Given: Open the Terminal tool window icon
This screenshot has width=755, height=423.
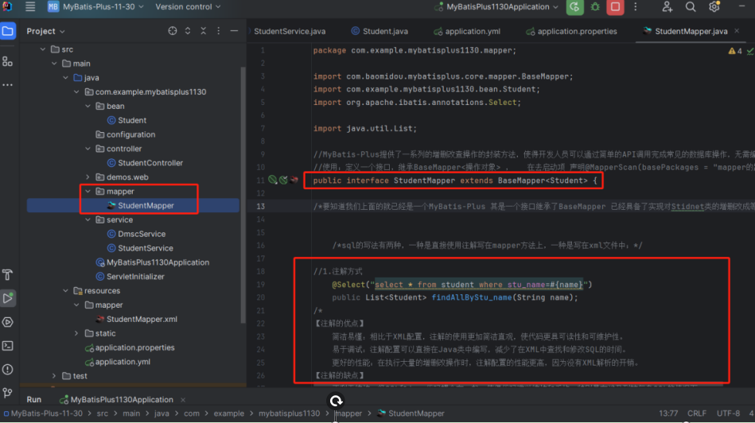Looking at the screenshot, I should pyautogui.click(x=8, y=346).
